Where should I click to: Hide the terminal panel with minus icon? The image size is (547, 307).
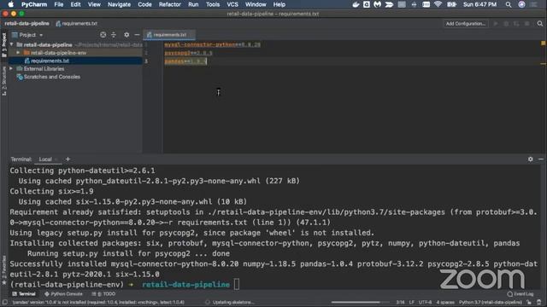540,159
